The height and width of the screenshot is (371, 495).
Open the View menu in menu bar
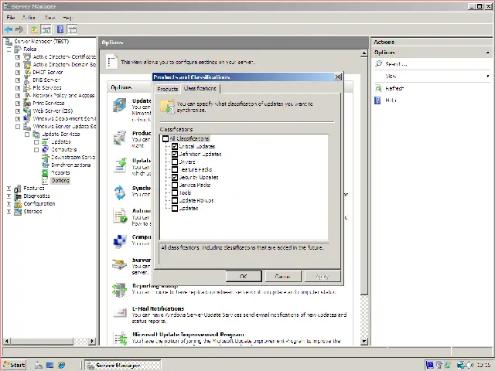tap(49, 17)
